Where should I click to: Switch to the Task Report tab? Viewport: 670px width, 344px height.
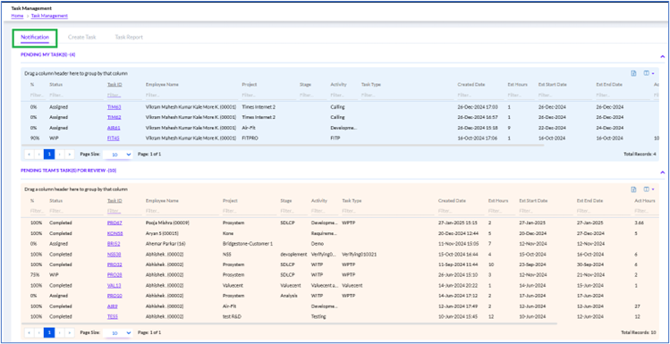point(129,38)
